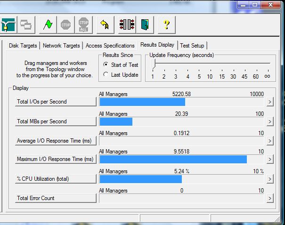
Task: Start tests with the green flag icon
Action: pyautogui.click(x=48, y=24)
